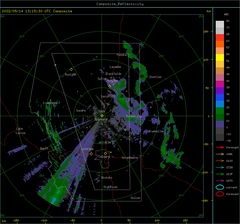Image resolution: width=240 pixels, height=224 pixels.
Task: Click the Limestone label
Action: 50,103
